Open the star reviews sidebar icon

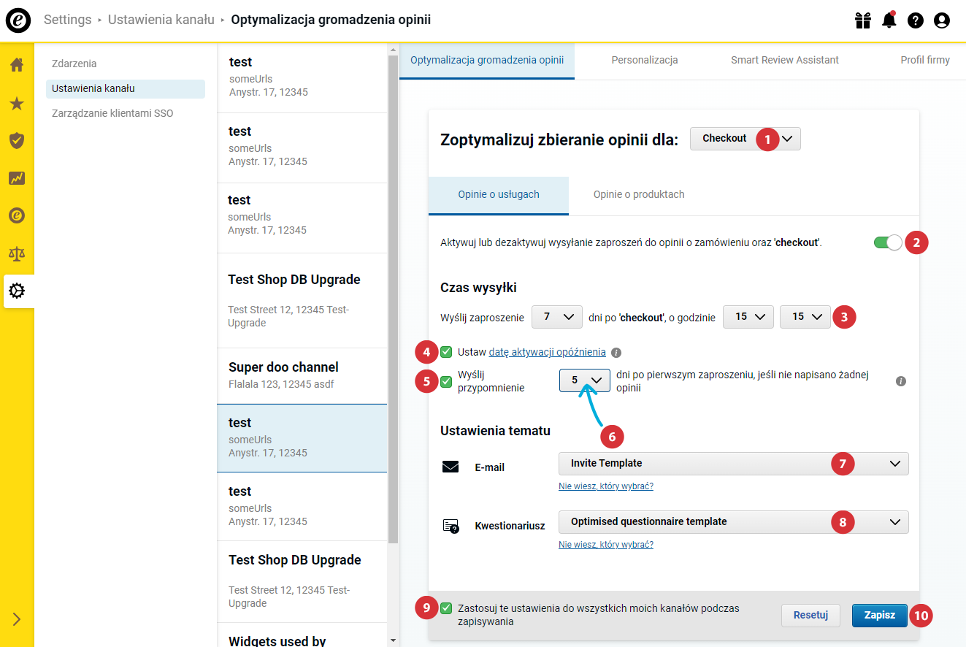click(17, 103)
